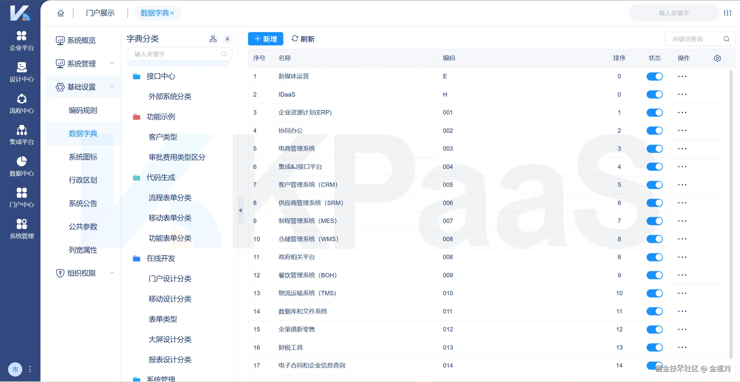740x382 pixels.
Task: Disable the status toggle for 新媒体运营
Action: [654, 76]
